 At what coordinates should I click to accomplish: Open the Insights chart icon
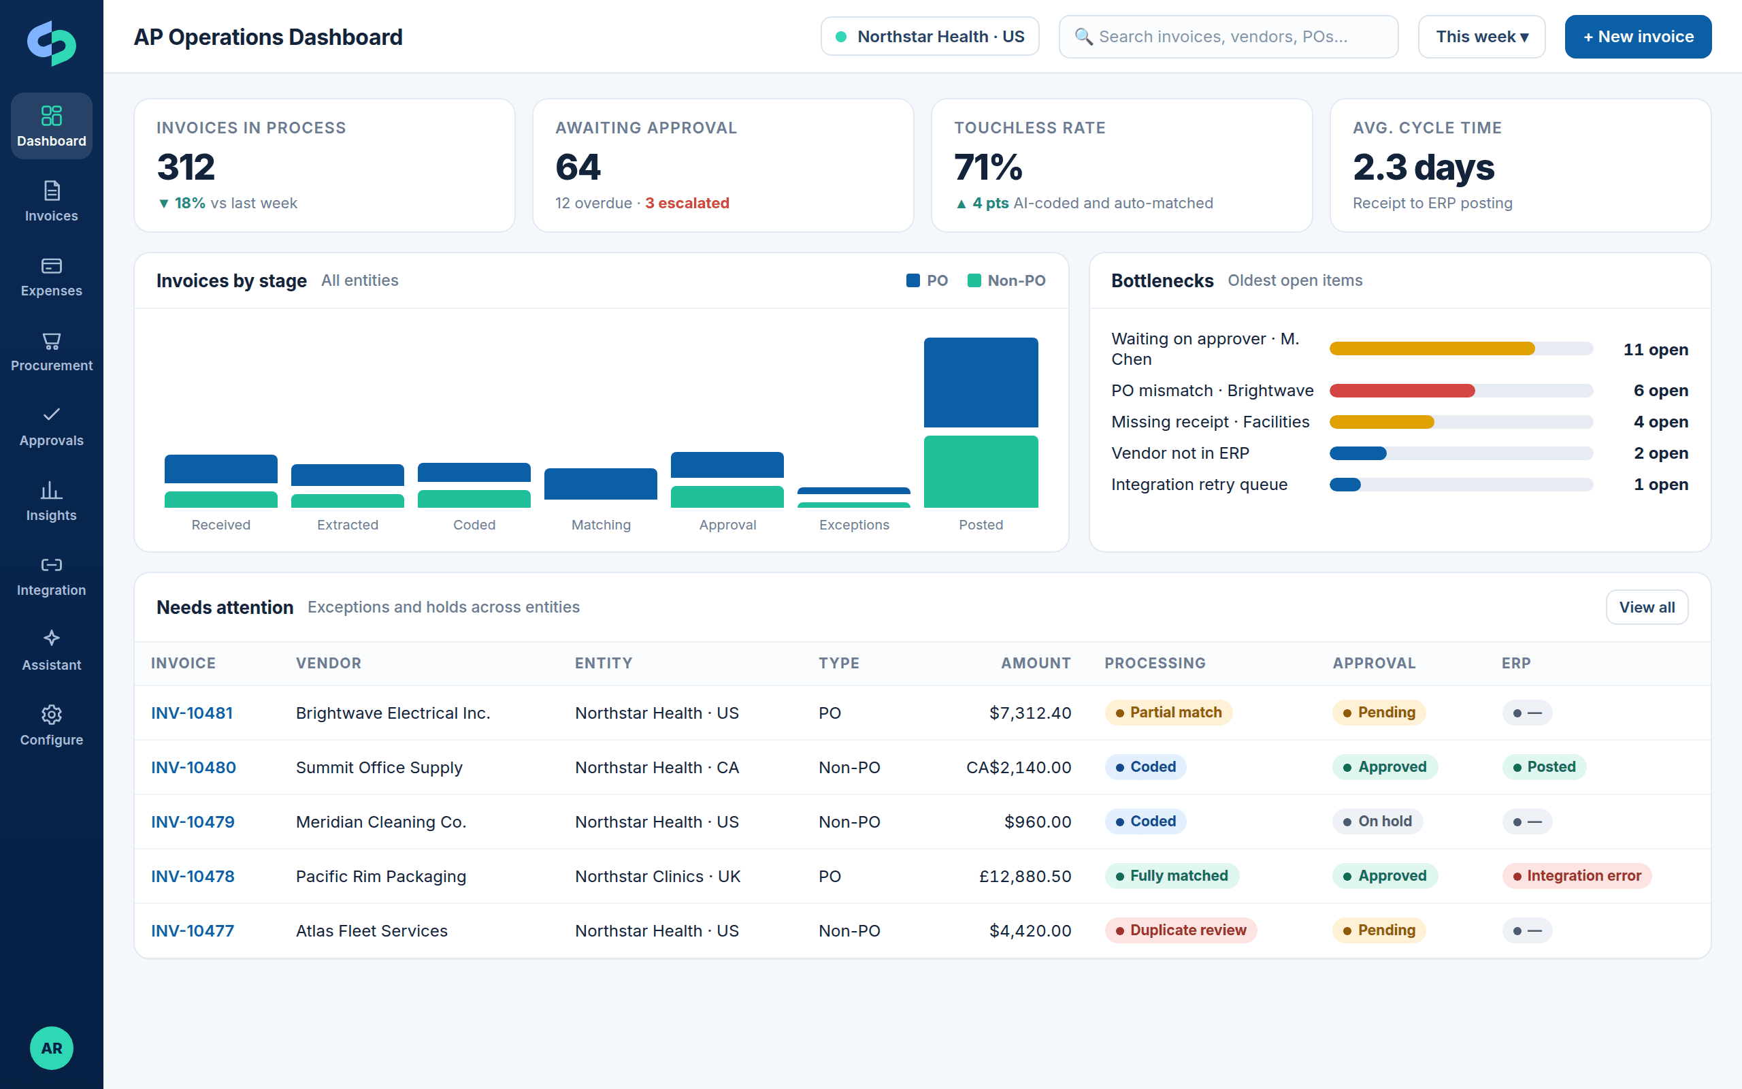51,490
